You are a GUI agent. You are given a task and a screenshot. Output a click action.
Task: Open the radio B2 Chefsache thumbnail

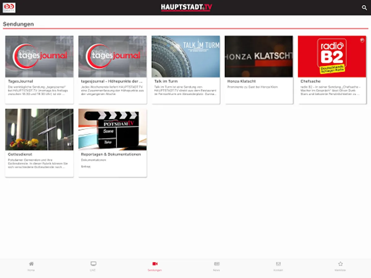pos(332,57)
